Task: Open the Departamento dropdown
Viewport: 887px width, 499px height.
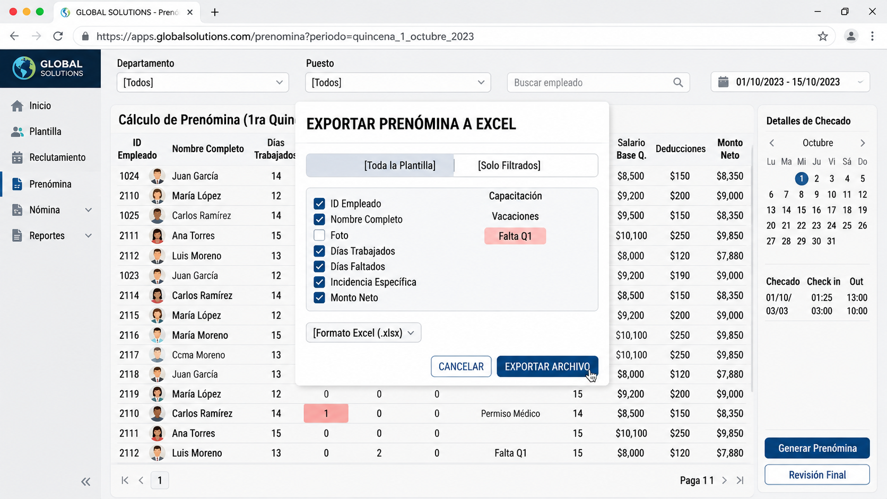Action: click(203, 83)
